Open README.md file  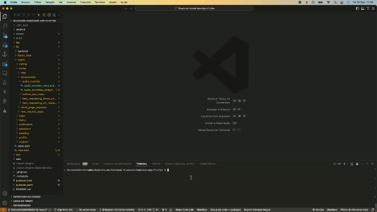pos(23,189)
